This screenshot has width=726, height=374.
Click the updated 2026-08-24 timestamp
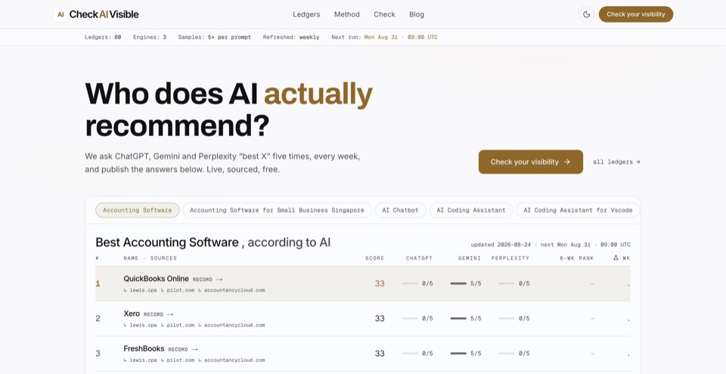pyautogui.click(x=501, y=244)
